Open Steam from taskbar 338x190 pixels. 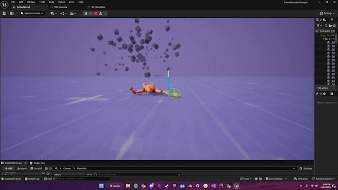[167, 186]
